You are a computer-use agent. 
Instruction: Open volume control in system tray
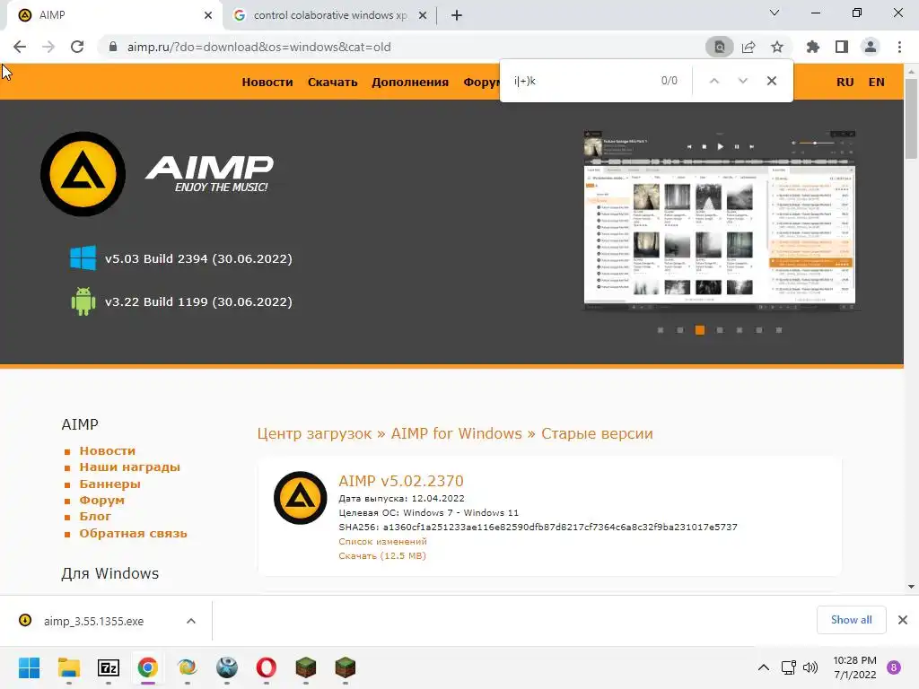(810, 667)
